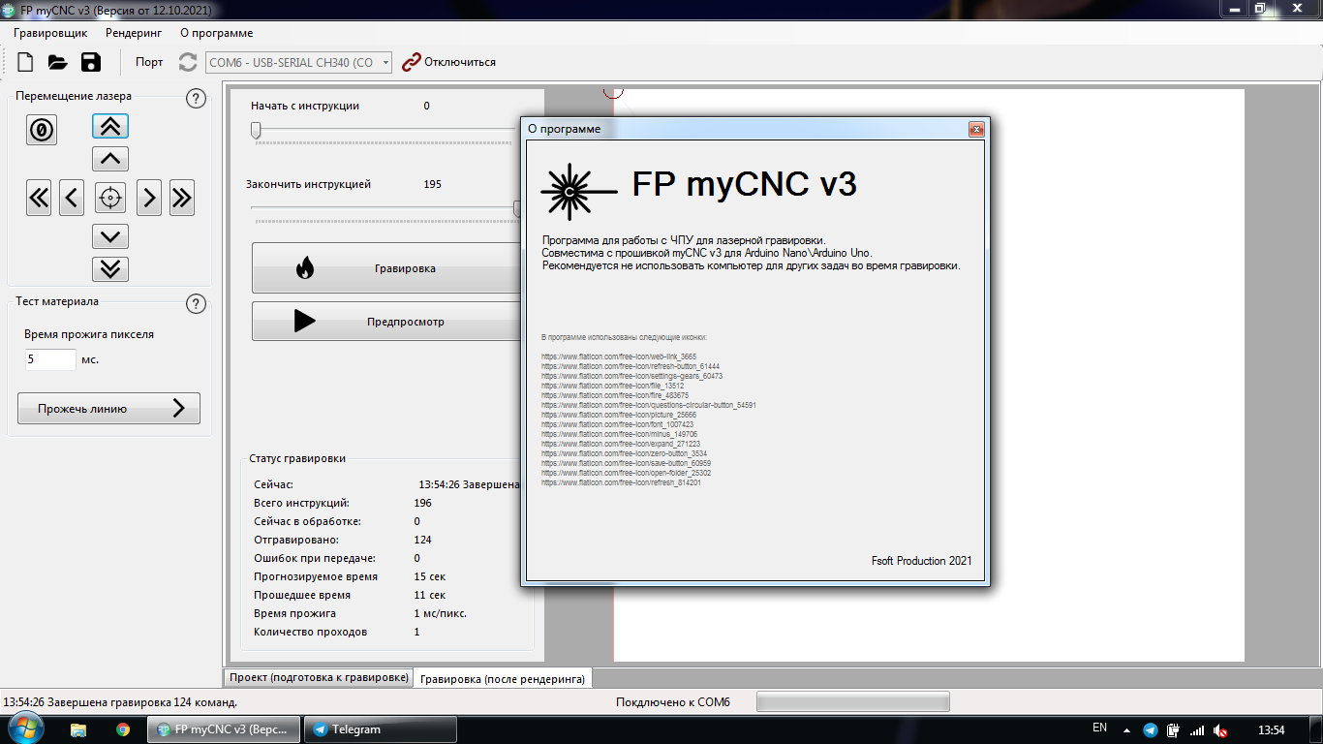Click flaticon picture_25666 URL
The image size is (1323, 744).
pos(619,415)
